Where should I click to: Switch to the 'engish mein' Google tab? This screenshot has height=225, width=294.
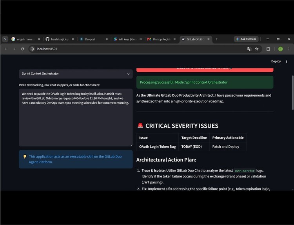pos(24,39)
